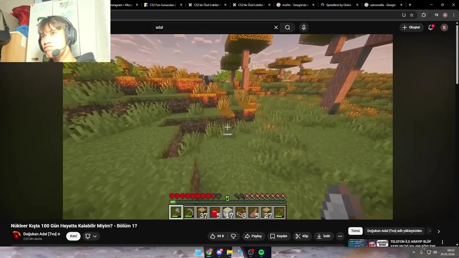This screenshot has height=258, width=459.
Task: Open the subscription notification options dropdown
Action: 91,236
